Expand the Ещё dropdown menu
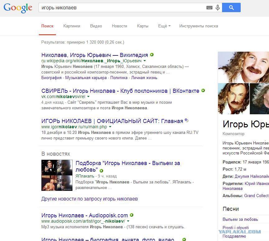The width and height of the screenshot is (269, 241). click(164, 26)
